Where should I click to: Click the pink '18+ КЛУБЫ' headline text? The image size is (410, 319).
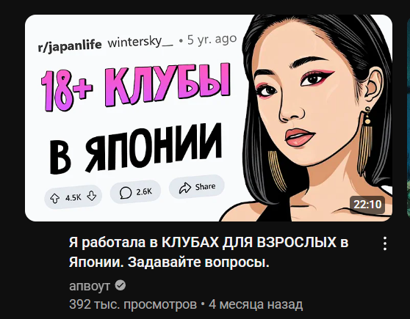pyautogui.click(x=136, y=87)
